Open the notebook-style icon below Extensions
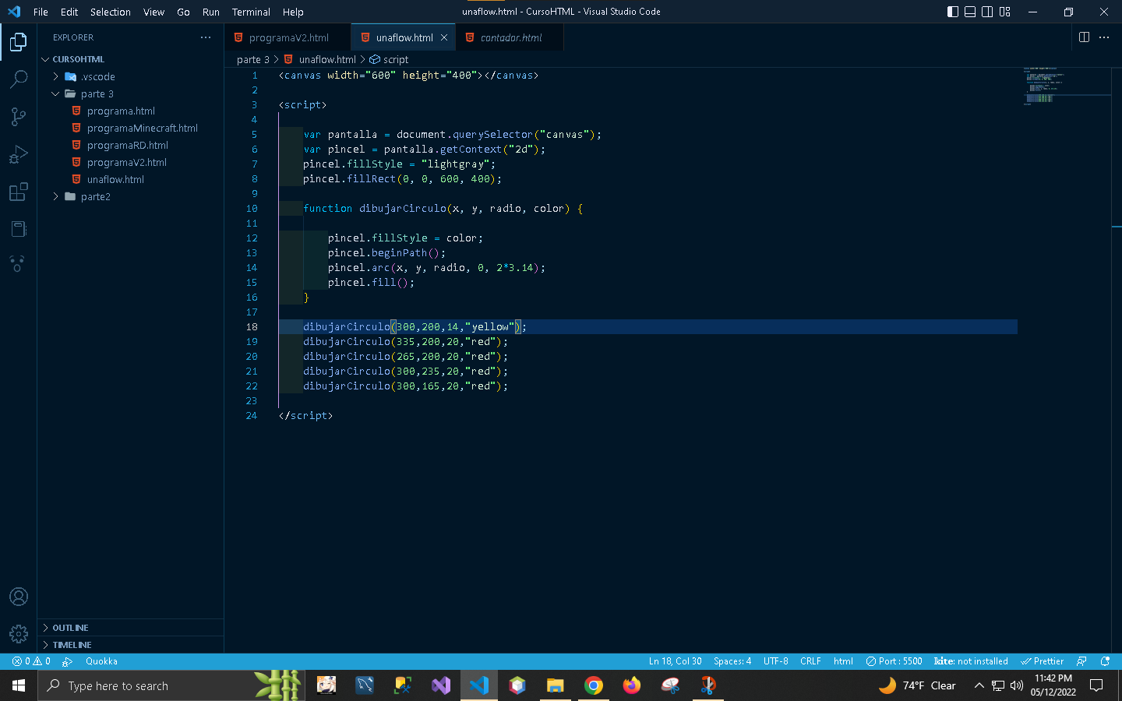This screenshot has width=1122, height=701. (x=19, y=228)
